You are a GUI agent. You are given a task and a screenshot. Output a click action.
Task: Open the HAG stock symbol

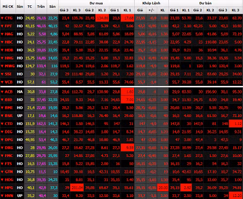[9, 34]
